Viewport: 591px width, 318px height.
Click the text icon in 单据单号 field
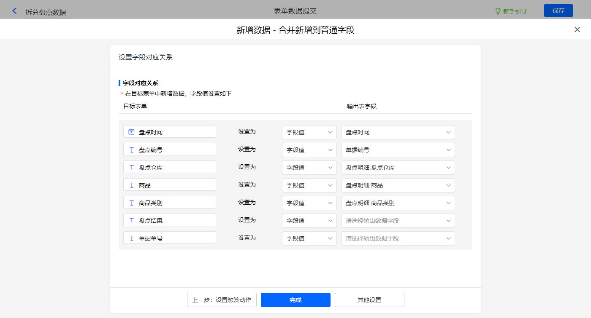(131, 238)
